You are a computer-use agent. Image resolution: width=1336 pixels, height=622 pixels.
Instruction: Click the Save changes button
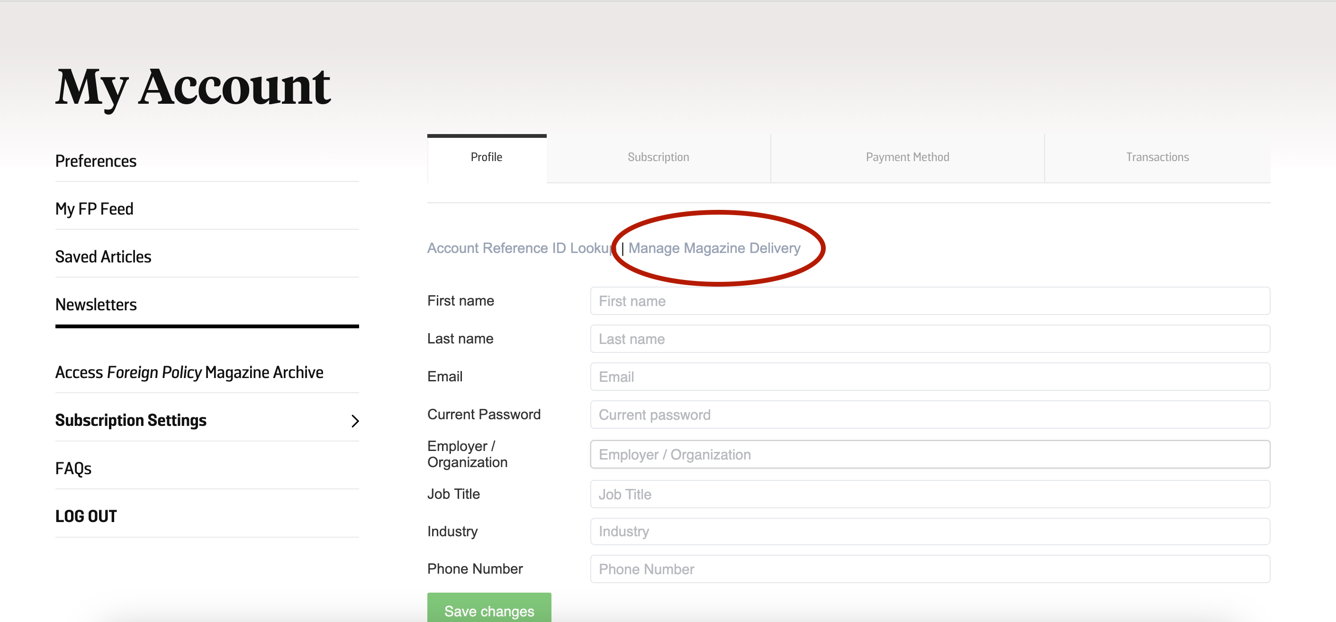click(x=489, y=611)
